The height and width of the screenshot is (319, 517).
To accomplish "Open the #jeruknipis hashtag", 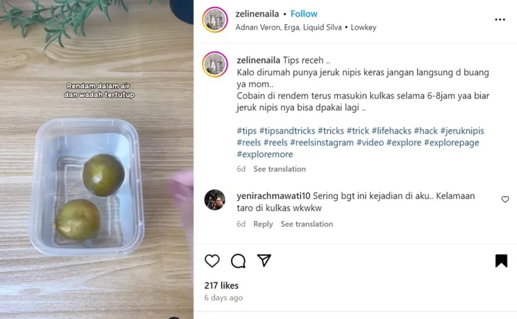I will (x=462, y=131).
